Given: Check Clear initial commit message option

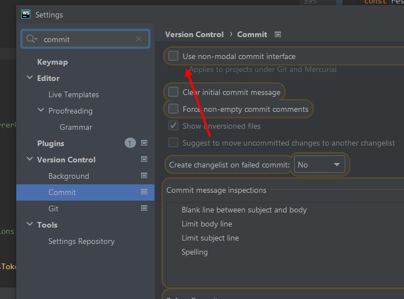Looking at the screenshot, I should pos(174,92).
